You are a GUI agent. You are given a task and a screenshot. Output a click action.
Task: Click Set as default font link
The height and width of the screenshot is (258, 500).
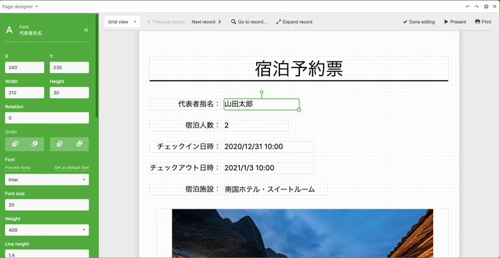coord(72,168)
